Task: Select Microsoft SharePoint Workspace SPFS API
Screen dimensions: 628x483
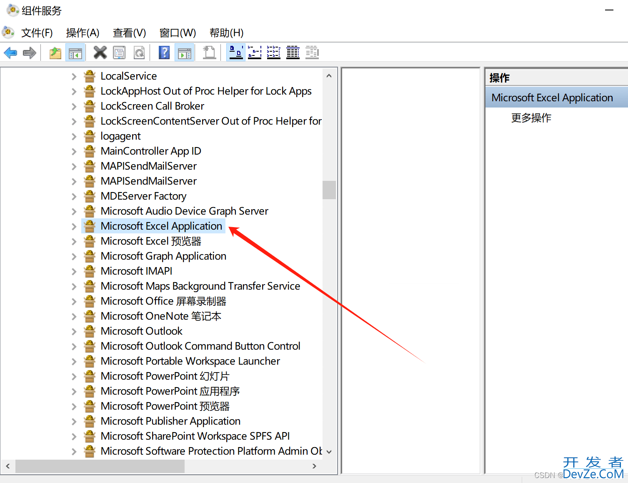Action: (195, 436)
